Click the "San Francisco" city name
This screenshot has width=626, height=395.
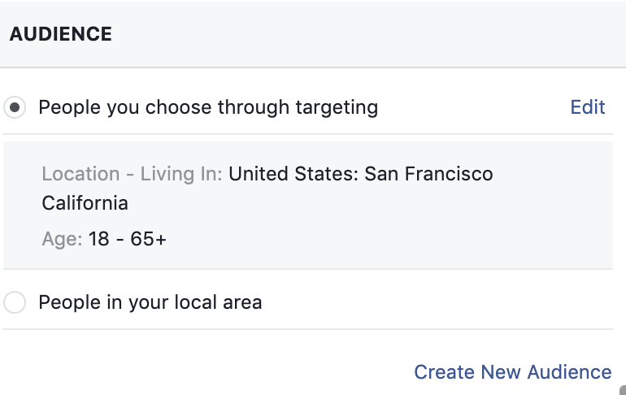(x=428, y=174)
